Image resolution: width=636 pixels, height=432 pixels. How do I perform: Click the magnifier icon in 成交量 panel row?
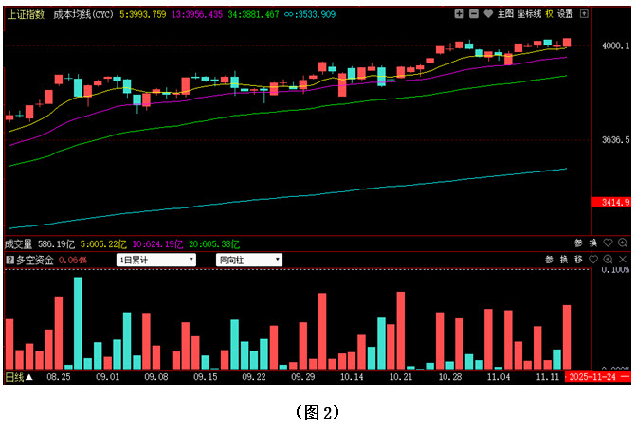[623, 243]
